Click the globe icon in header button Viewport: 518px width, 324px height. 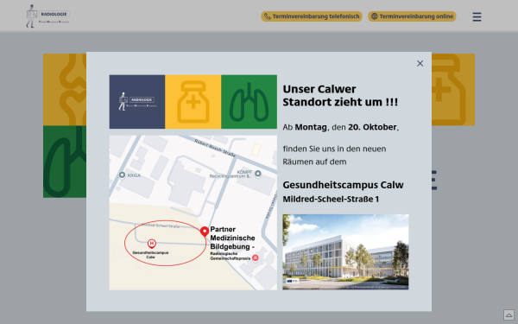[375, 16]
